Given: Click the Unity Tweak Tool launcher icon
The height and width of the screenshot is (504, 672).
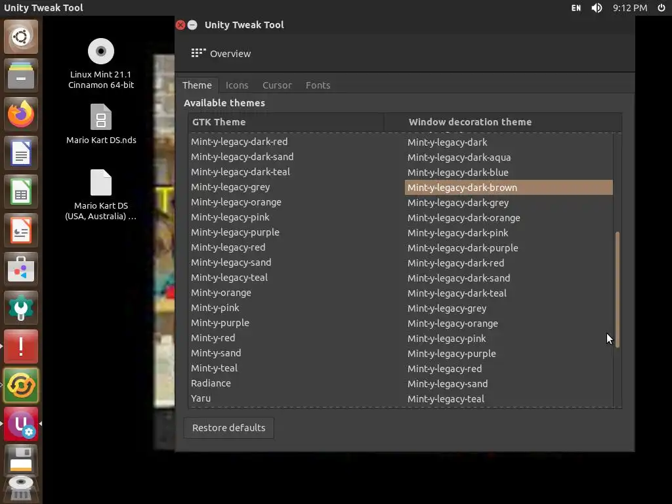Looking at the screenshot, I should pyautogui.click(x=21, y=424).
